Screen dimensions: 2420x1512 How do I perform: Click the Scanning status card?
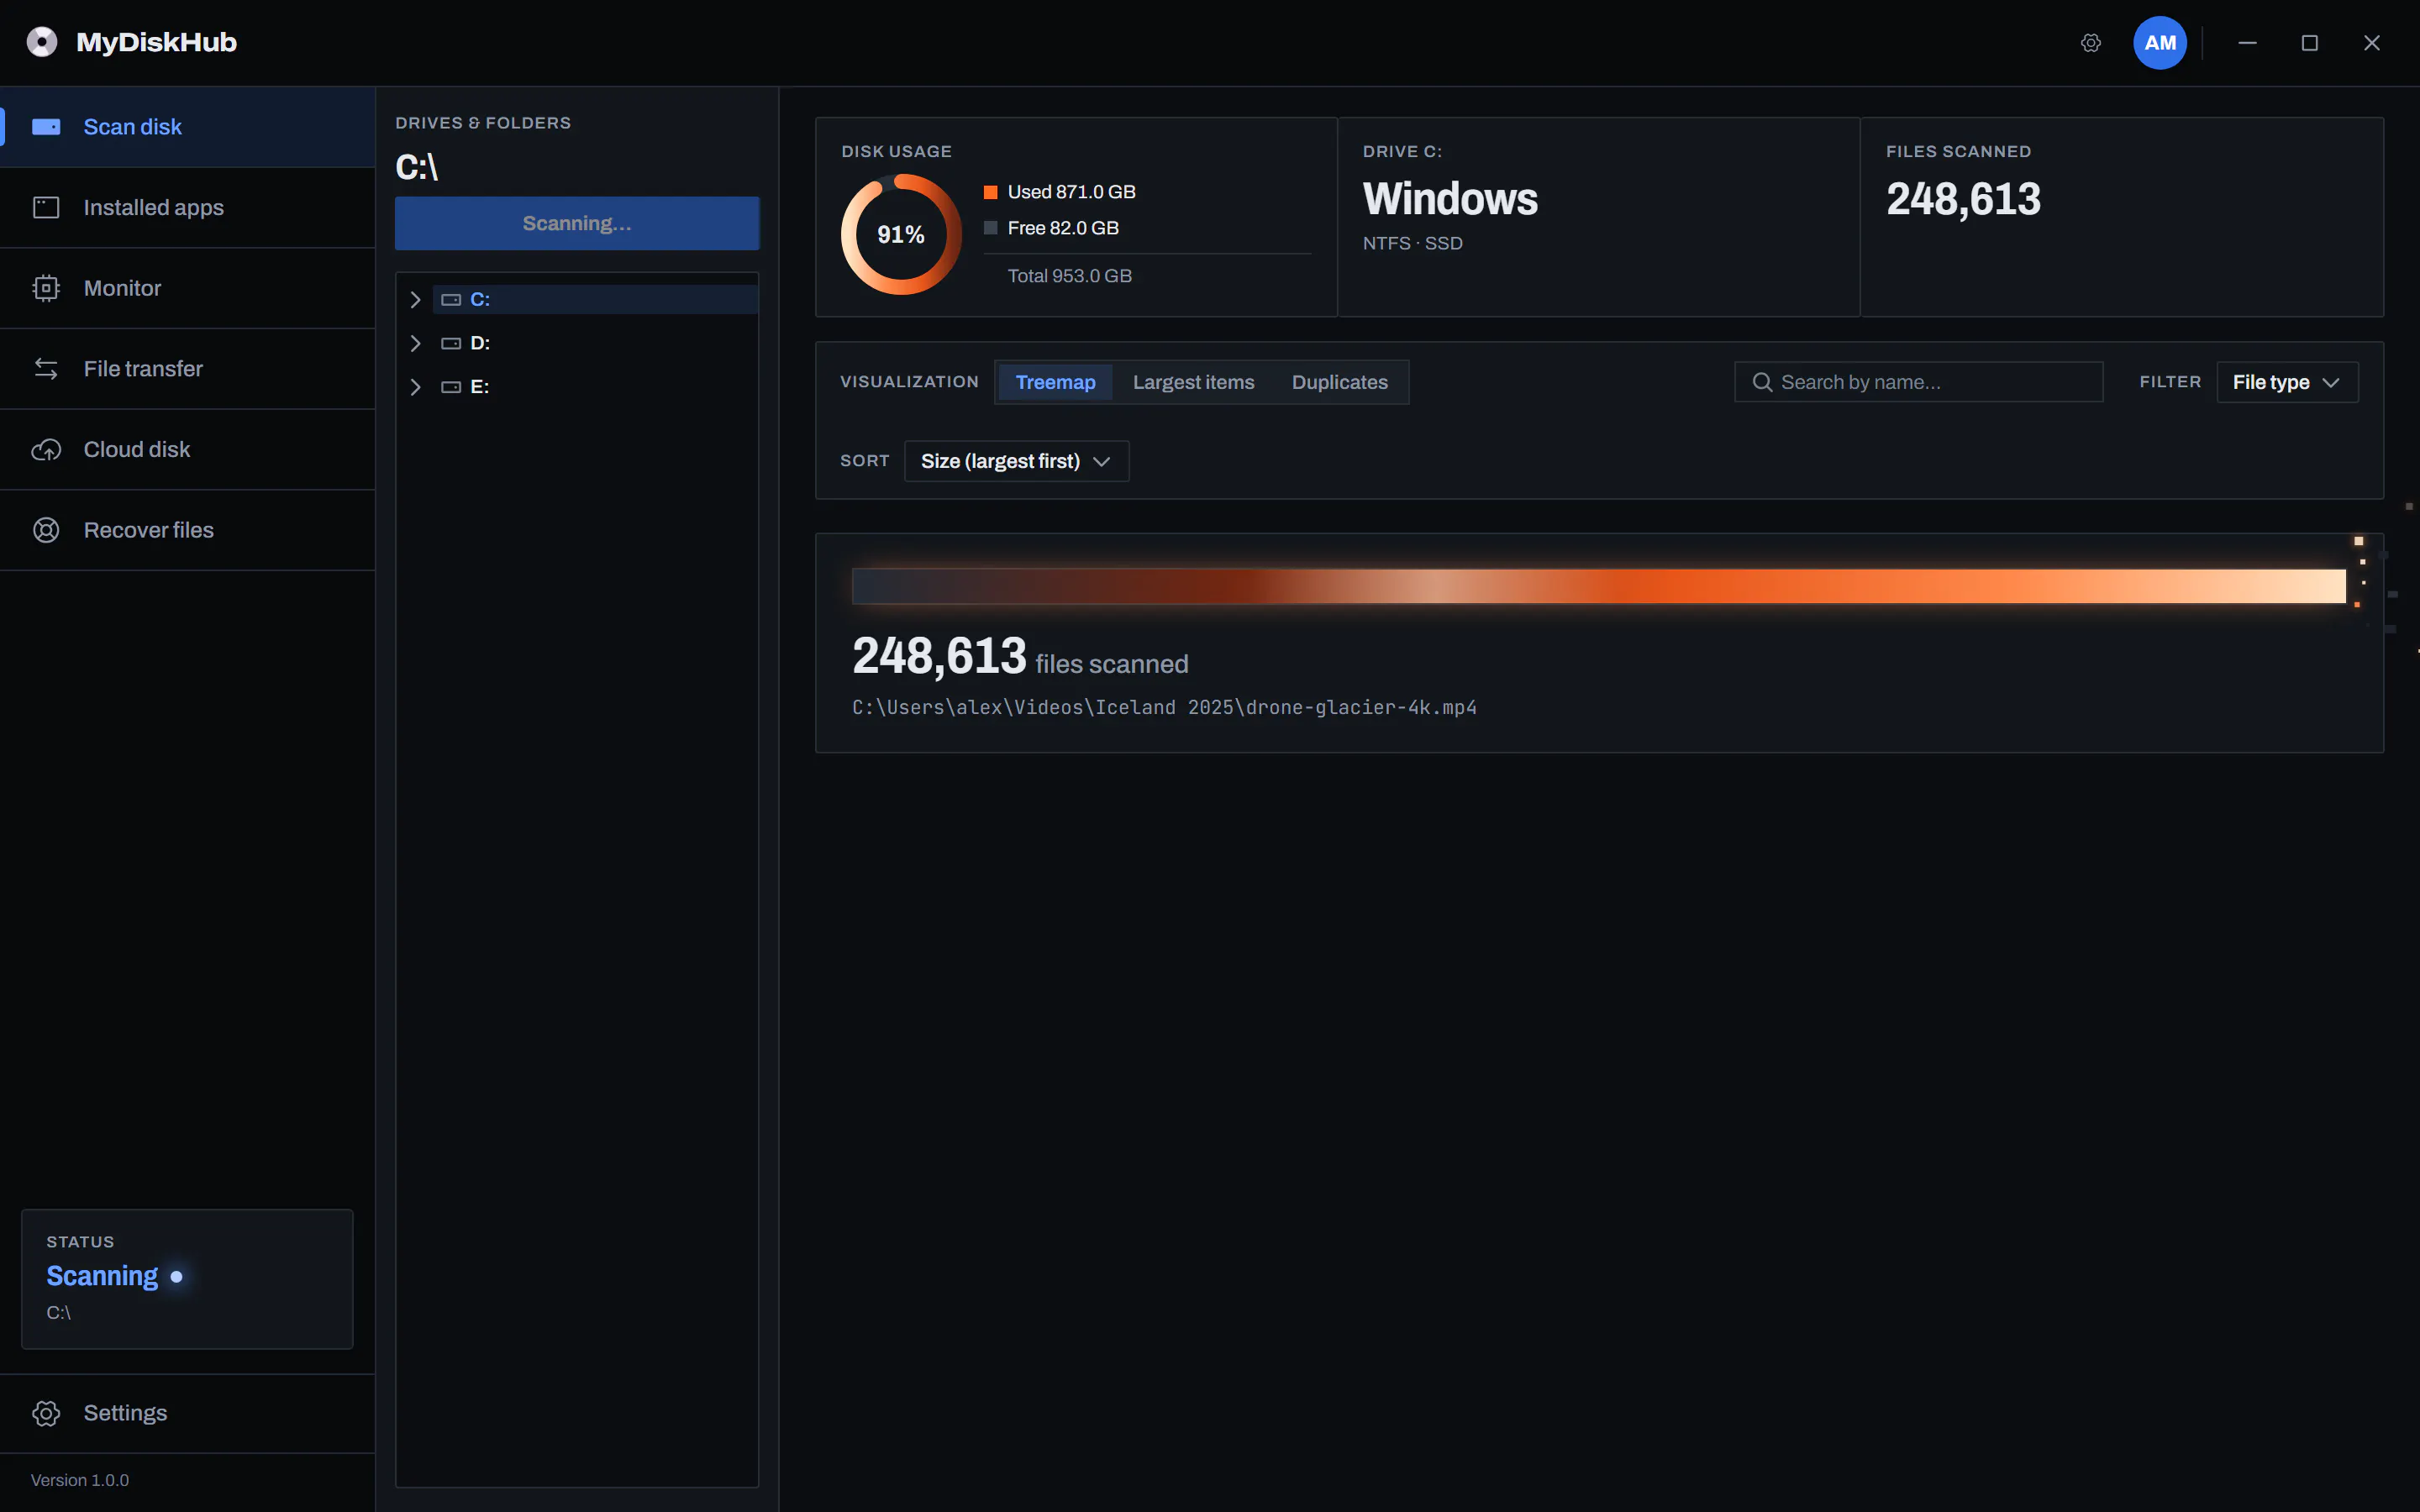tap(187, 1279)
